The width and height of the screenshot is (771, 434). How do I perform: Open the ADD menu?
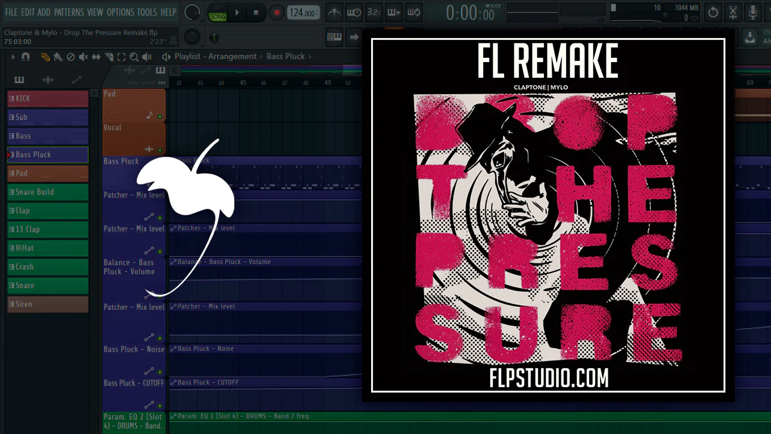(44, 12)
